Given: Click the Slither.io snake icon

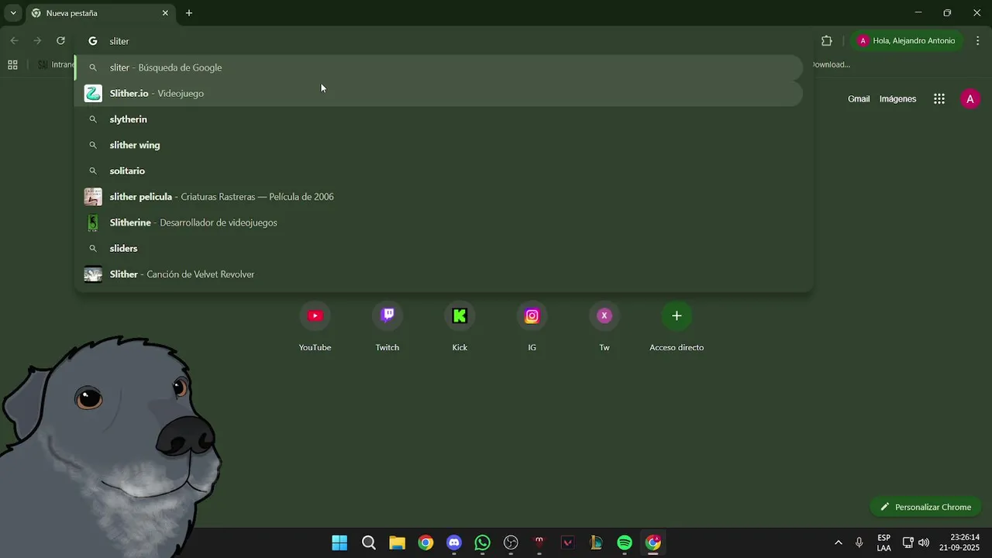Looking at the screenshot, I should click(93, 93).
